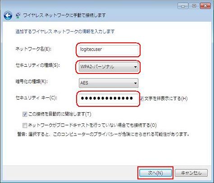Go back with the blue arrow button

coord(8,16)
